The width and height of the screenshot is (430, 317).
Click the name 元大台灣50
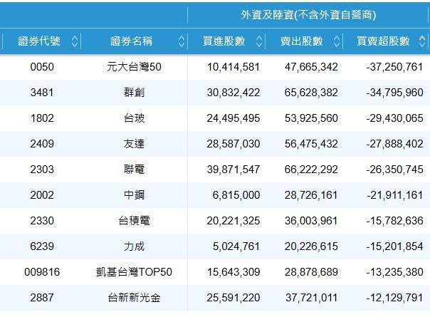[x=134, y=67]
